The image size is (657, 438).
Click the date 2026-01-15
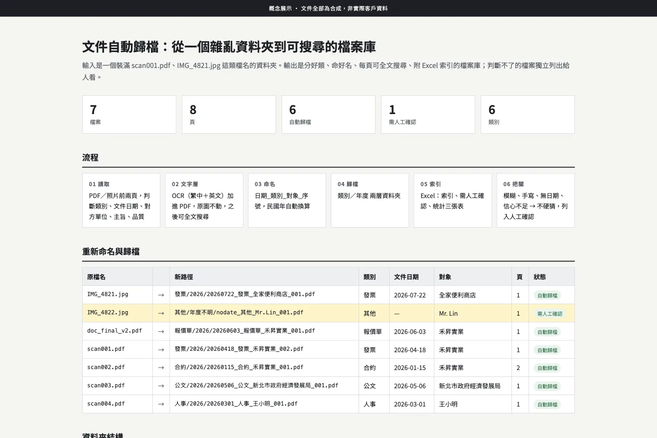(x=410, y=368)
